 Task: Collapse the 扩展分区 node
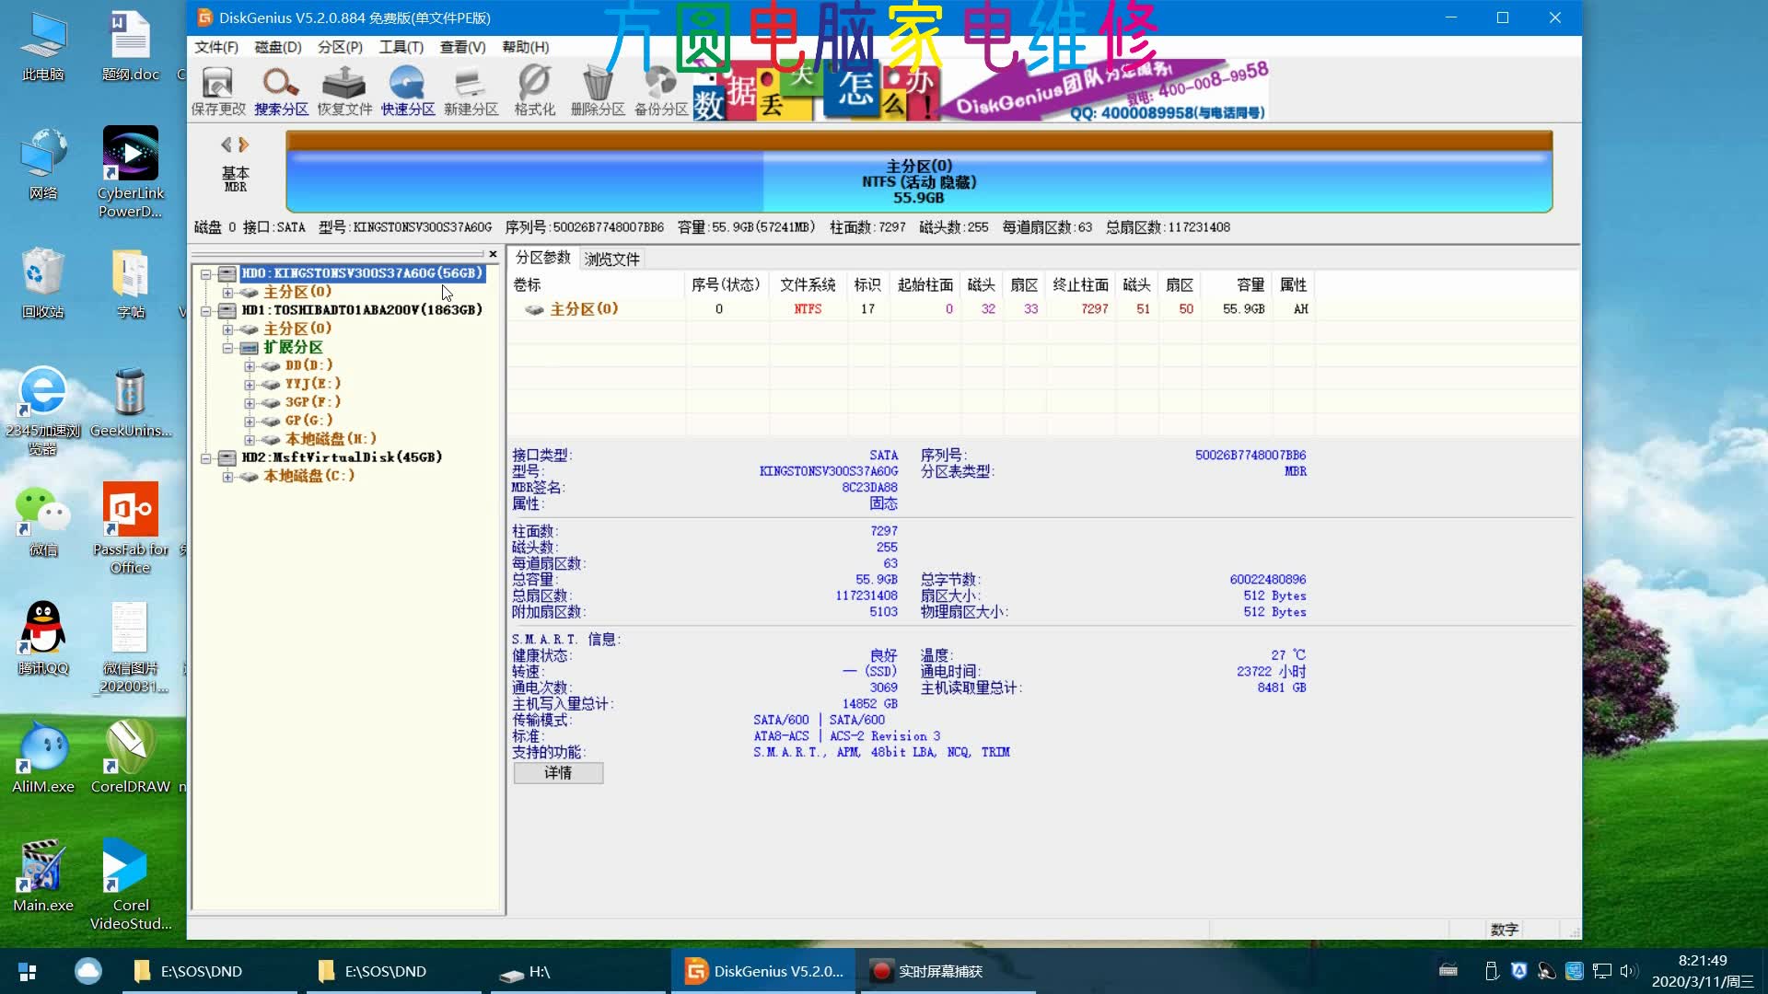pos(227,348)
